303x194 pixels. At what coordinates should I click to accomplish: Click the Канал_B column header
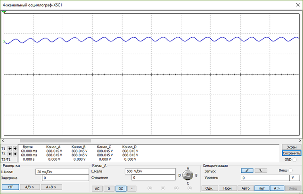point(78,147)
